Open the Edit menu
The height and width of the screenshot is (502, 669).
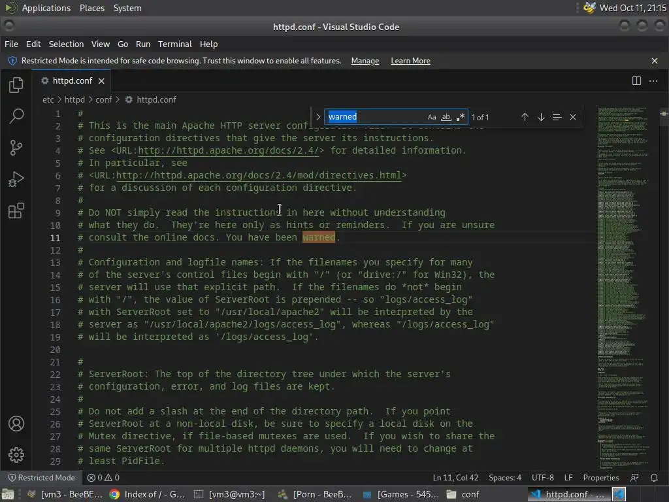coord(33,44)
